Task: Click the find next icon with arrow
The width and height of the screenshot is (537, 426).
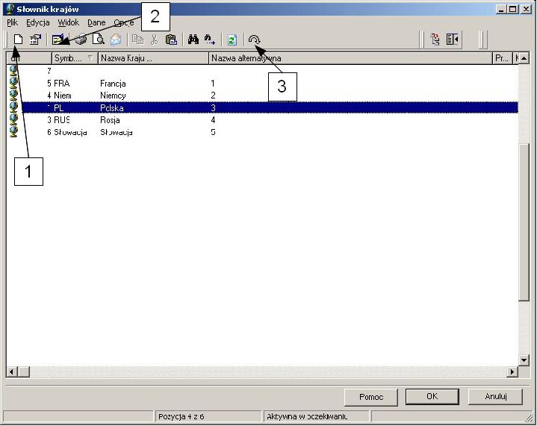Action: pos(210,40)
